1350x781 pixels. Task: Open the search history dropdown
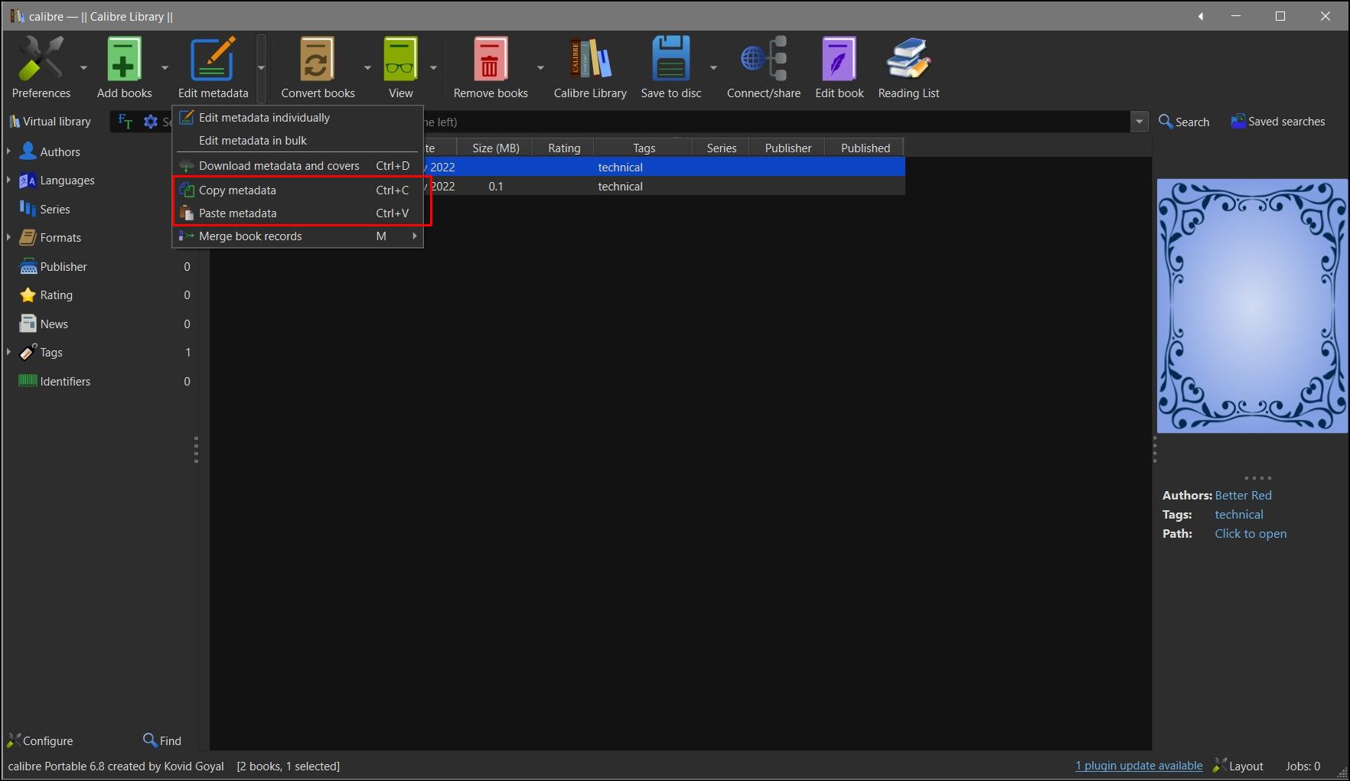(1140, 122)
